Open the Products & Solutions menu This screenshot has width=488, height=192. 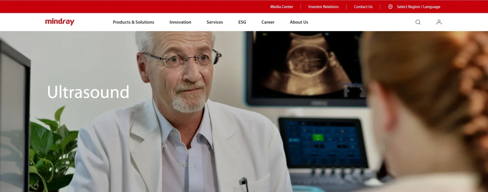(133, 22)
